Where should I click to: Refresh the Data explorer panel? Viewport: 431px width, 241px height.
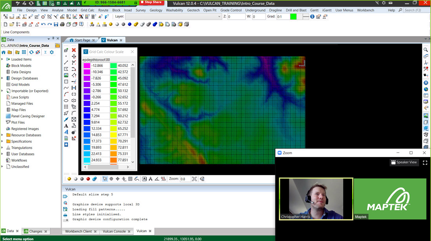pyautogui.click(x=31, y=52)
